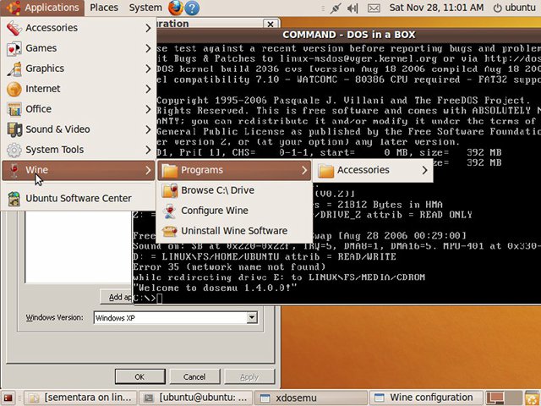Open the Places menu
The width and height of the screenshot is (541, 406).
104,8
